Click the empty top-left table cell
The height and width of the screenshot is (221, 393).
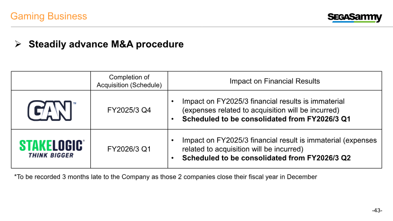[x=51, y=81]
